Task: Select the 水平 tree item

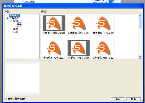Action: click(x=19, y=26)
